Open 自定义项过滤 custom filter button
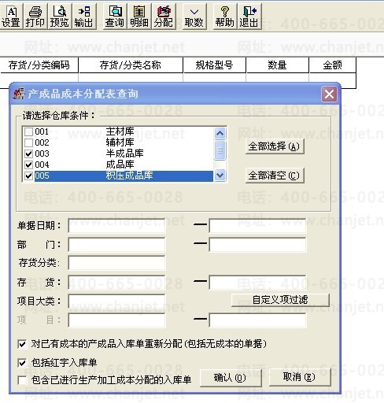384x403 pixels. pyautogui.click(x=280, y=300)
